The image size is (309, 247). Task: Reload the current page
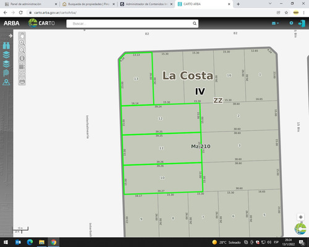(x=20, y=12)
